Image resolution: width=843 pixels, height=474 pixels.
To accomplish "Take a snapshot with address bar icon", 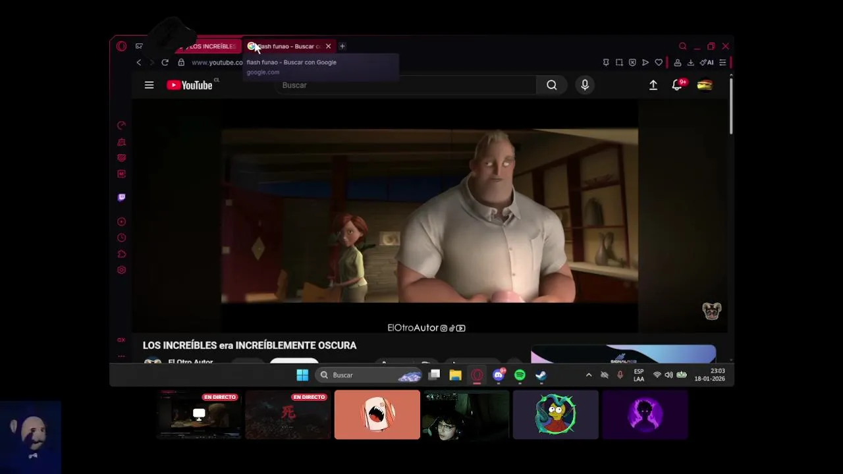I will (x=619, y=63).
